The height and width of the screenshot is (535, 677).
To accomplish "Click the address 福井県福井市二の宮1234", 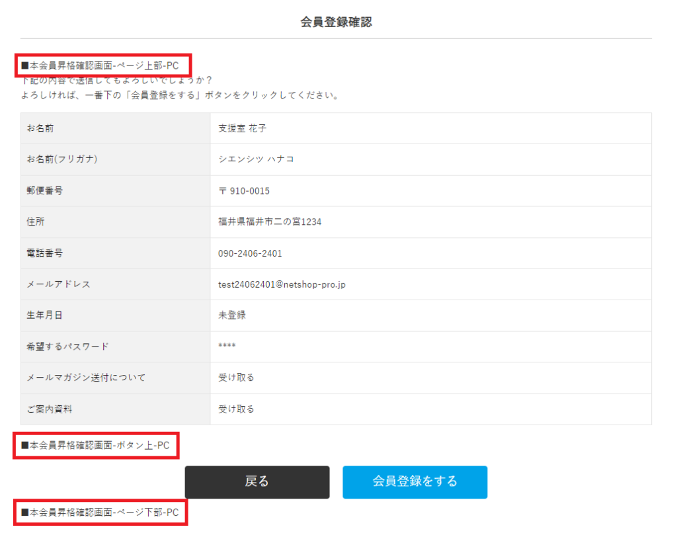I will 270,222.
